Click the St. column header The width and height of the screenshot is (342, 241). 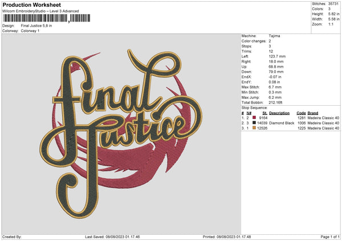pyautogui.click(x=265, y=113)
